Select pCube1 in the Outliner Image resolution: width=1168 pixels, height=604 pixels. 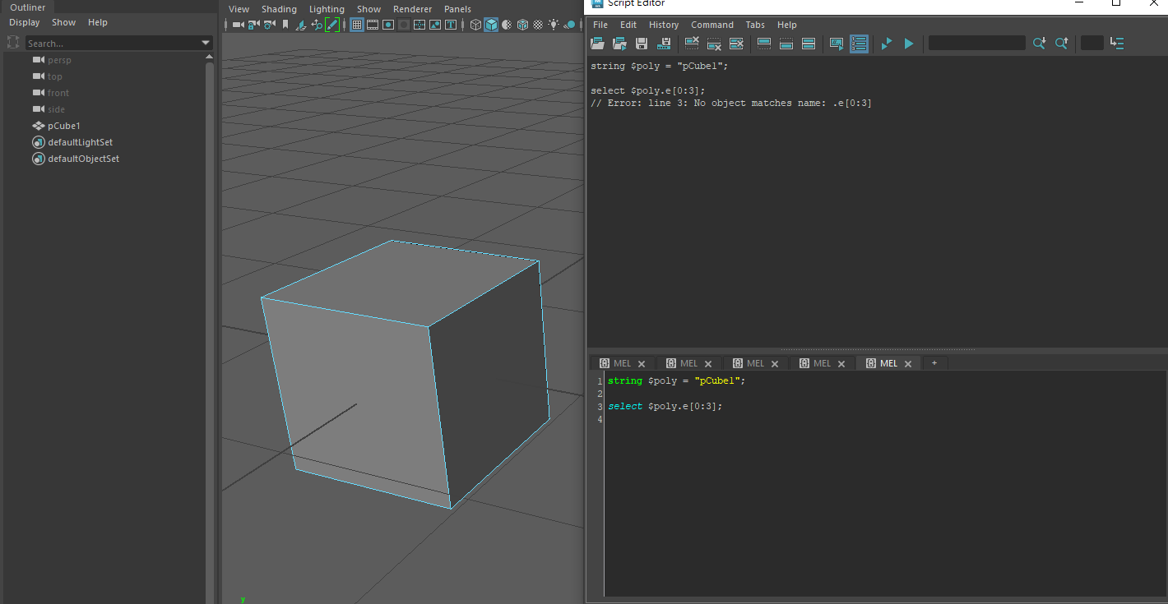[64, 126]
